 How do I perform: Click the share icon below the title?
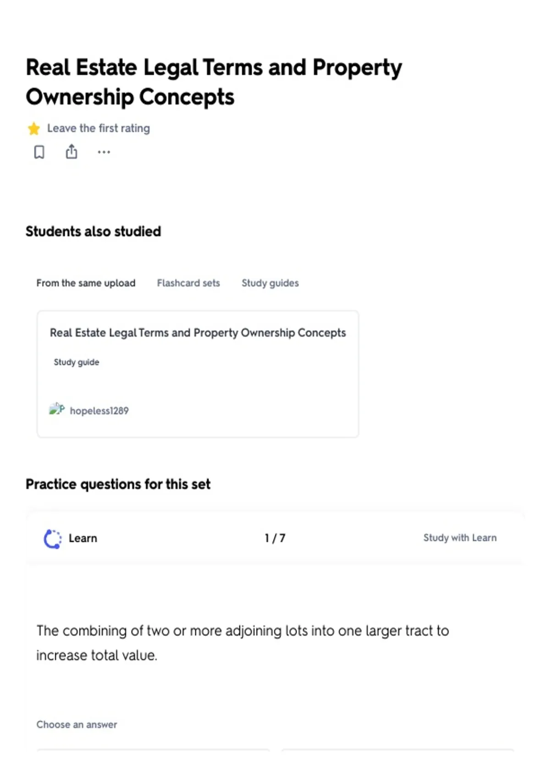click(x=71, y=151)
